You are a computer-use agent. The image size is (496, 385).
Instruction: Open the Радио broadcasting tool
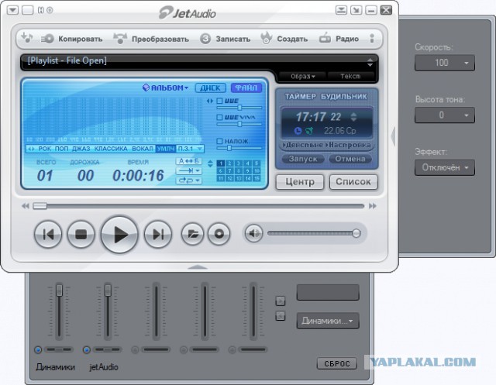(x=339, y=39)
